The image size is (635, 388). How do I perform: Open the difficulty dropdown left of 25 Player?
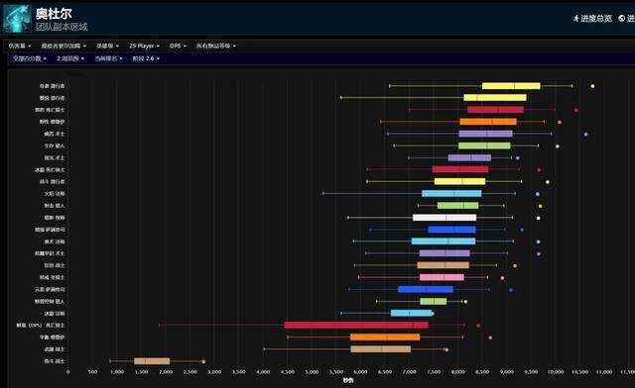pos(107,46)
